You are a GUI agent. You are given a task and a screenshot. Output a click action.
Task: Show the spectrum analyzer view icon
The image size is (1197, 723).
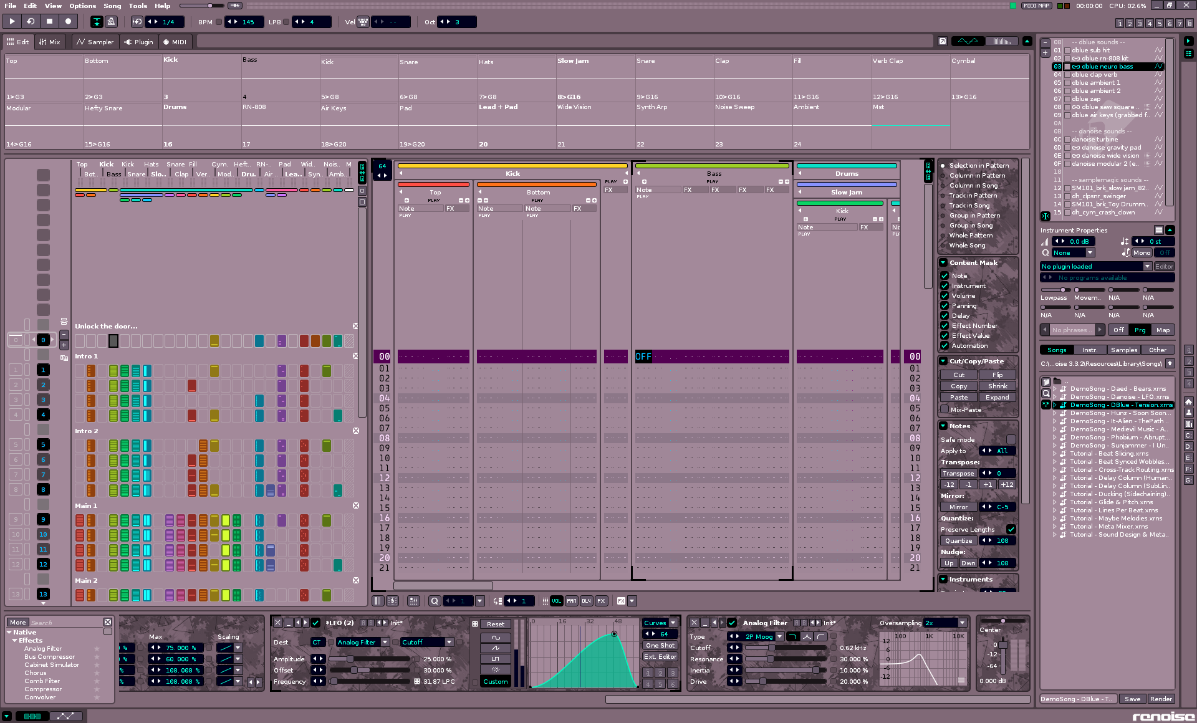pos(1002,41)
